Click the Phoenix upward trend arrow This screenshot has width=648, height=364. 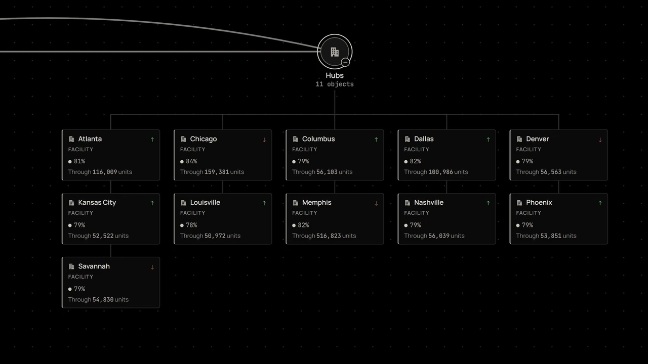pos(600,203)
